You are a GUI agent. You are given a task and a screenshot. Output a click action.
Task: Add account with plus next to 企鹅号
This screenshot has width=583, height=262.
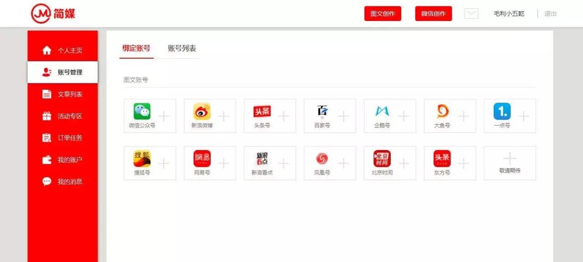click(x=404, y=116)
